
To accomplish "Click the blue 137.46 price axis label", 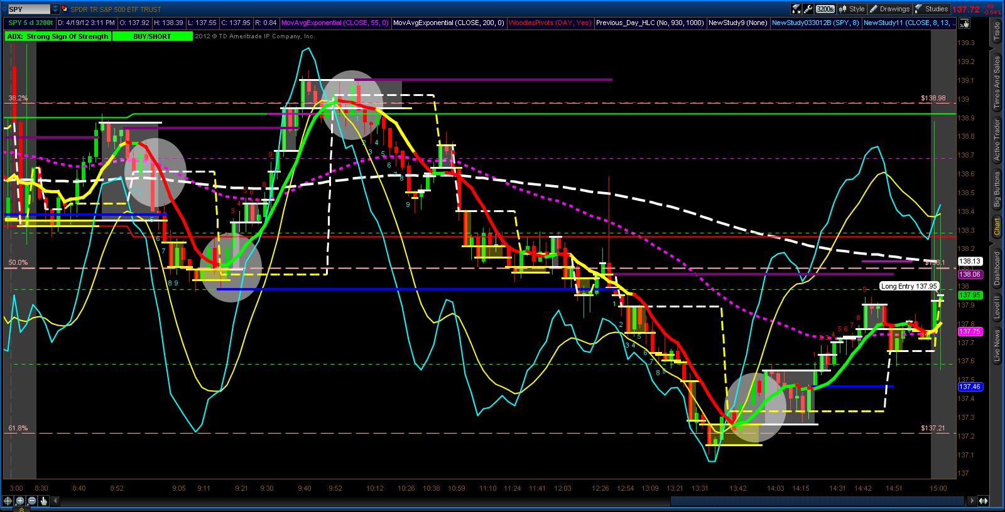I will pyautogui.click(x=970, y=387).
